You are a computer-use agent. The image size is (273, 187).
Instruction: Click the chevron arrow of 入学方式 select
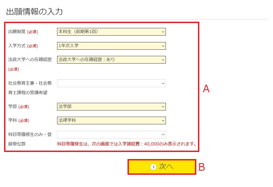(163, 46)
